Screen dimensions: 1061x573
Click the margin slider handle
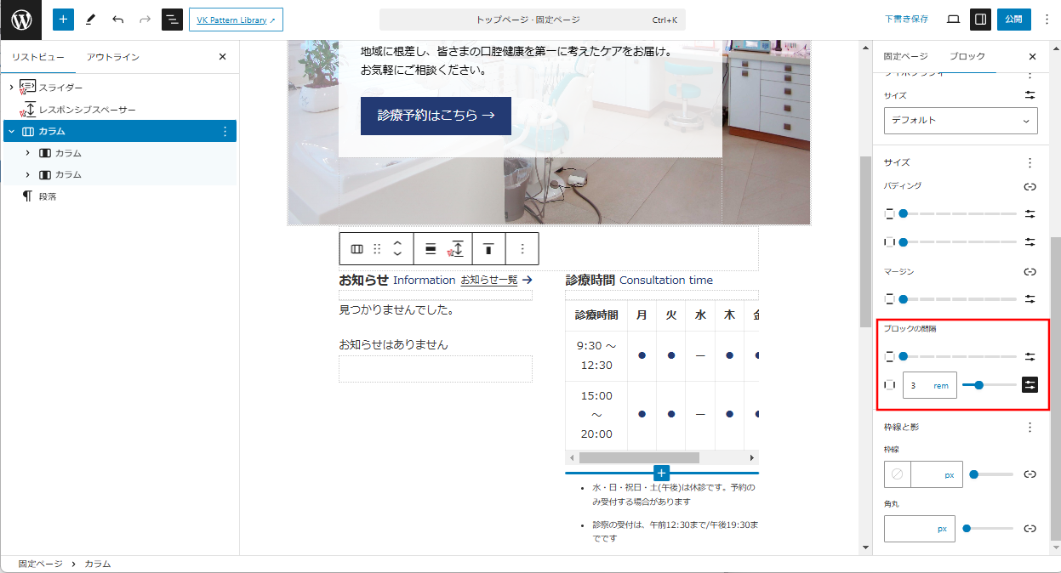pos(903,299)
